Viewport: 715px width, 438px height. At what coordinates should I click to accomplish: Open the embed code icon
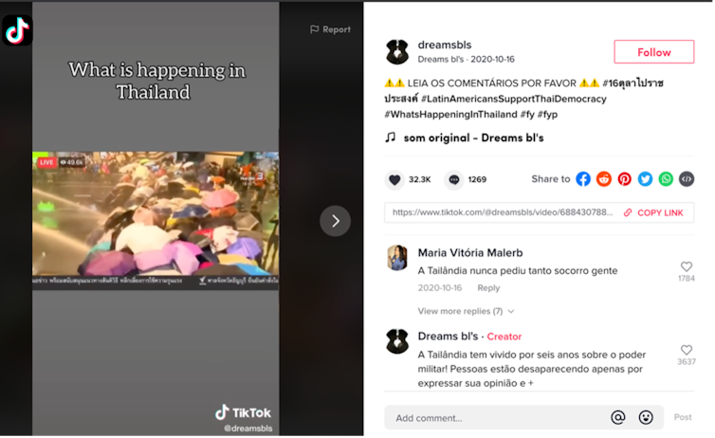[687, 179]
